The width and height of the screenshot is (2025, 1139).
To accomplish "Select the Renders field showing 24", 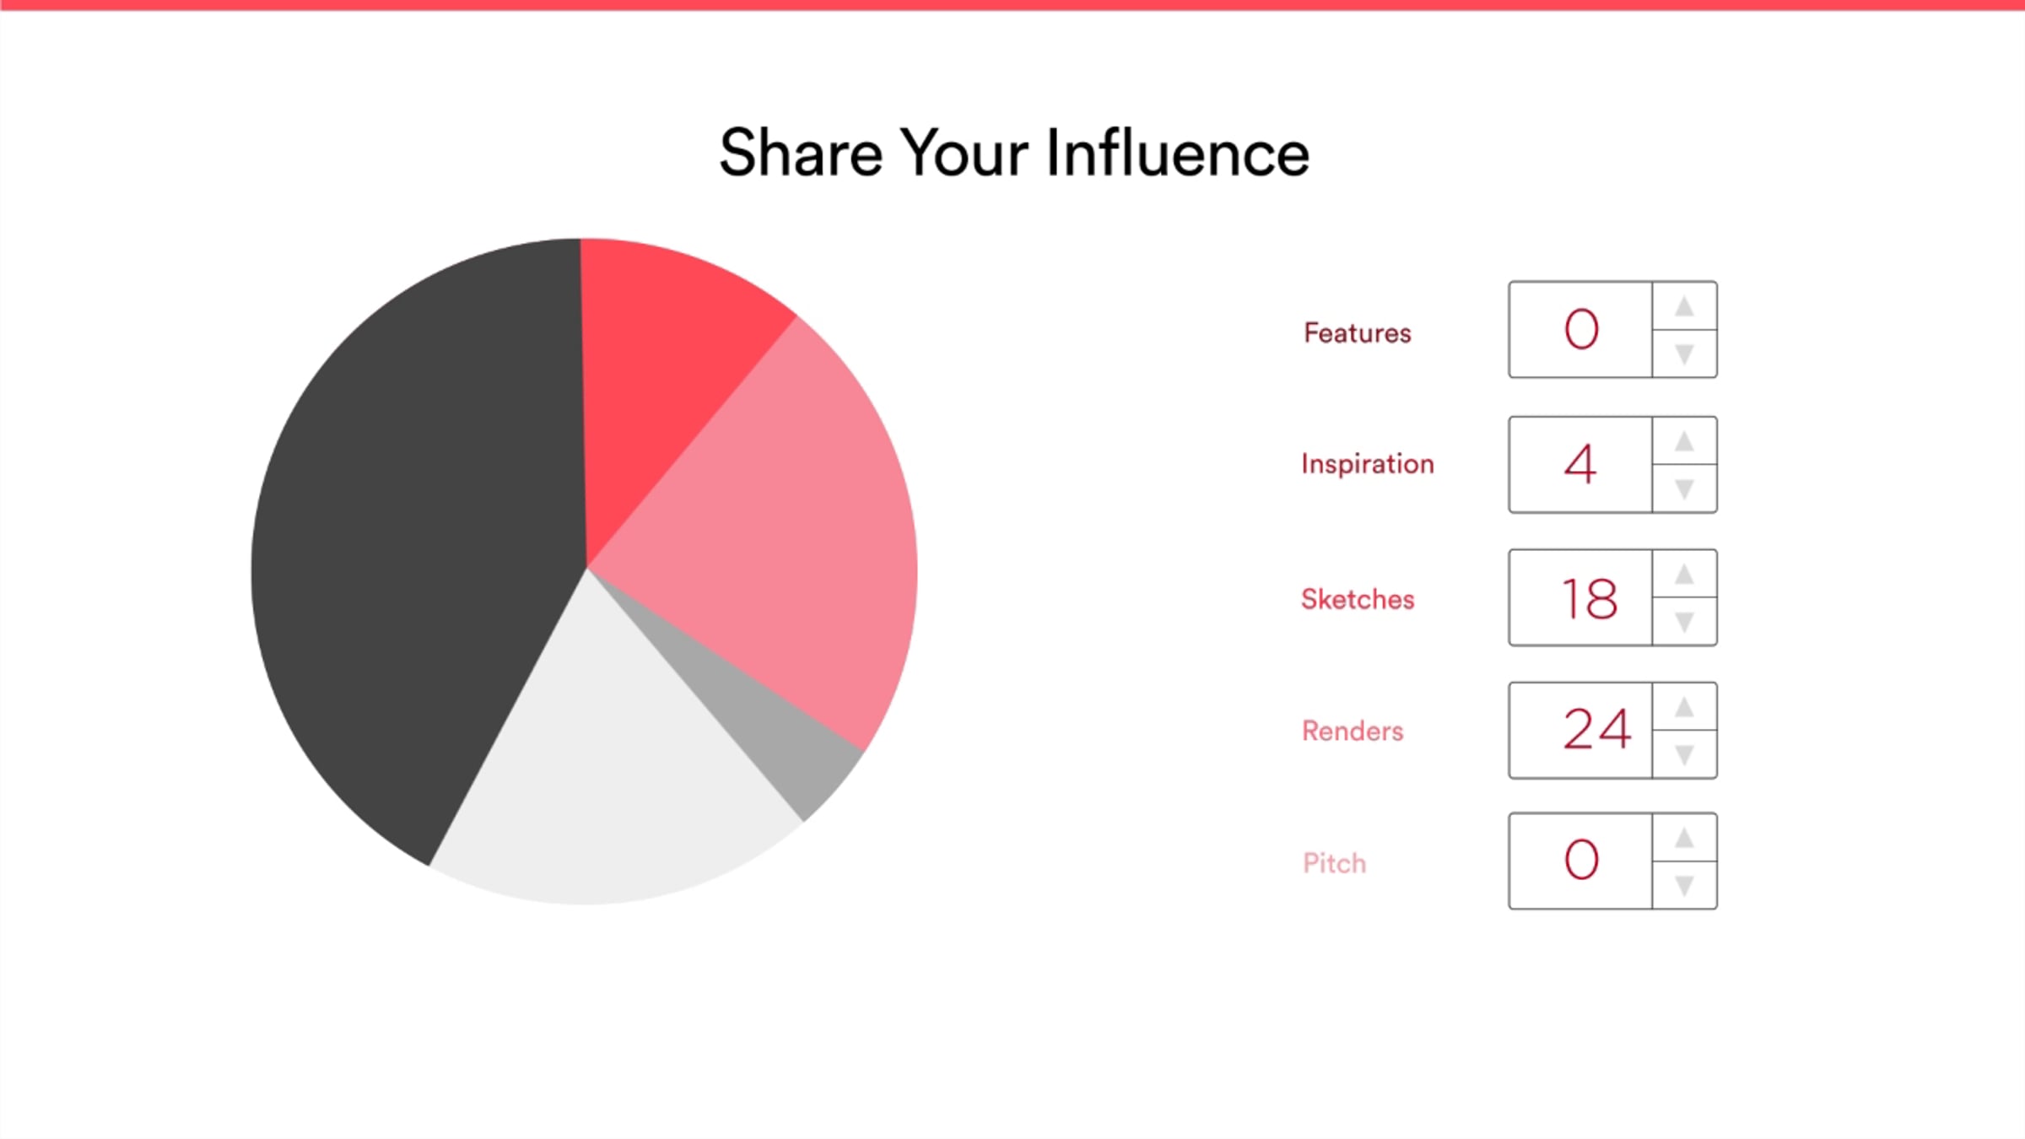I will click(1580, 731).
